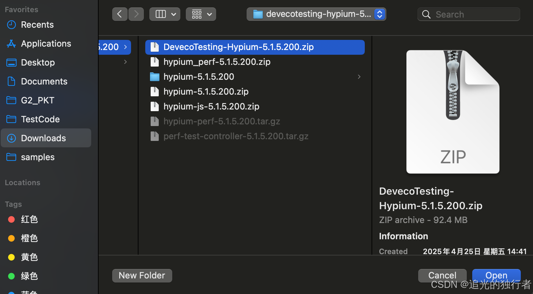Select hypium-js-5.1.5.200.zip file
The width and height of the screenshot is (533, 294).
click(x=255, y=106)
